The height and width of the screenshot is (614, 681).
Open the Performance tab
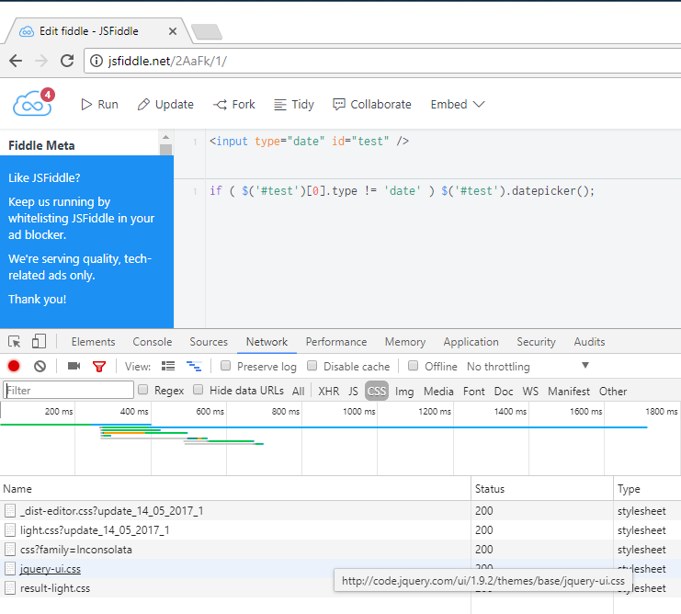tap(336, 342)
